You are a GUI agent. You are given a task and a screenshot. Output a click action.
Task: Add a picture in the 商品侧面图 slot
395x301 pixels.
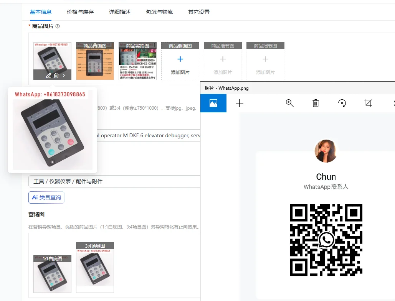[180, 61]
